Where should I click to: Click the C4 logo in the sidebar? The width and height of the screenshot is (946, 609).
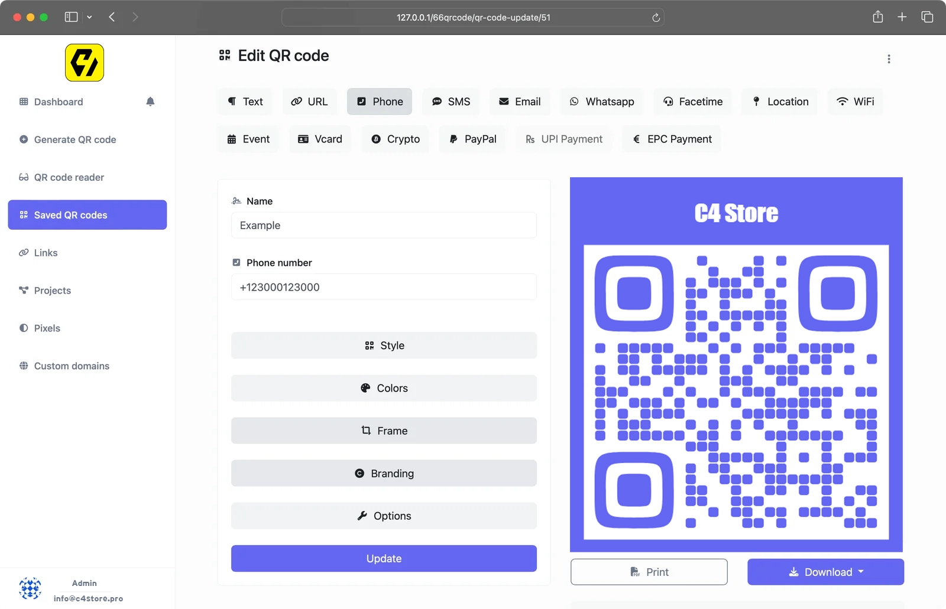coord(84,62)
